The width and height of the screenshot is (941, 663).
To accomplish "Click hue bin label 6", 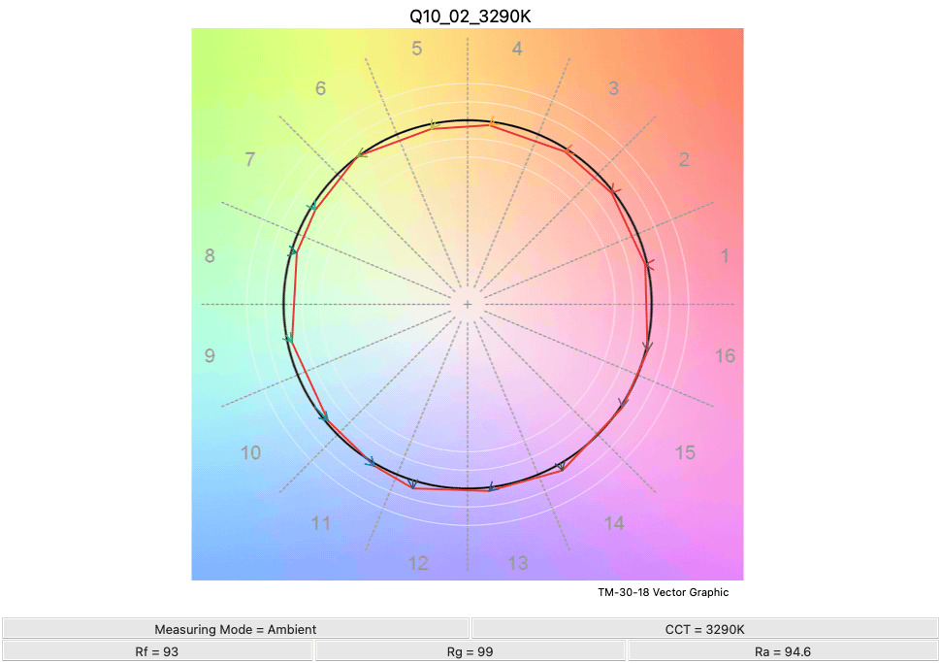I will [x=320, y=88].
